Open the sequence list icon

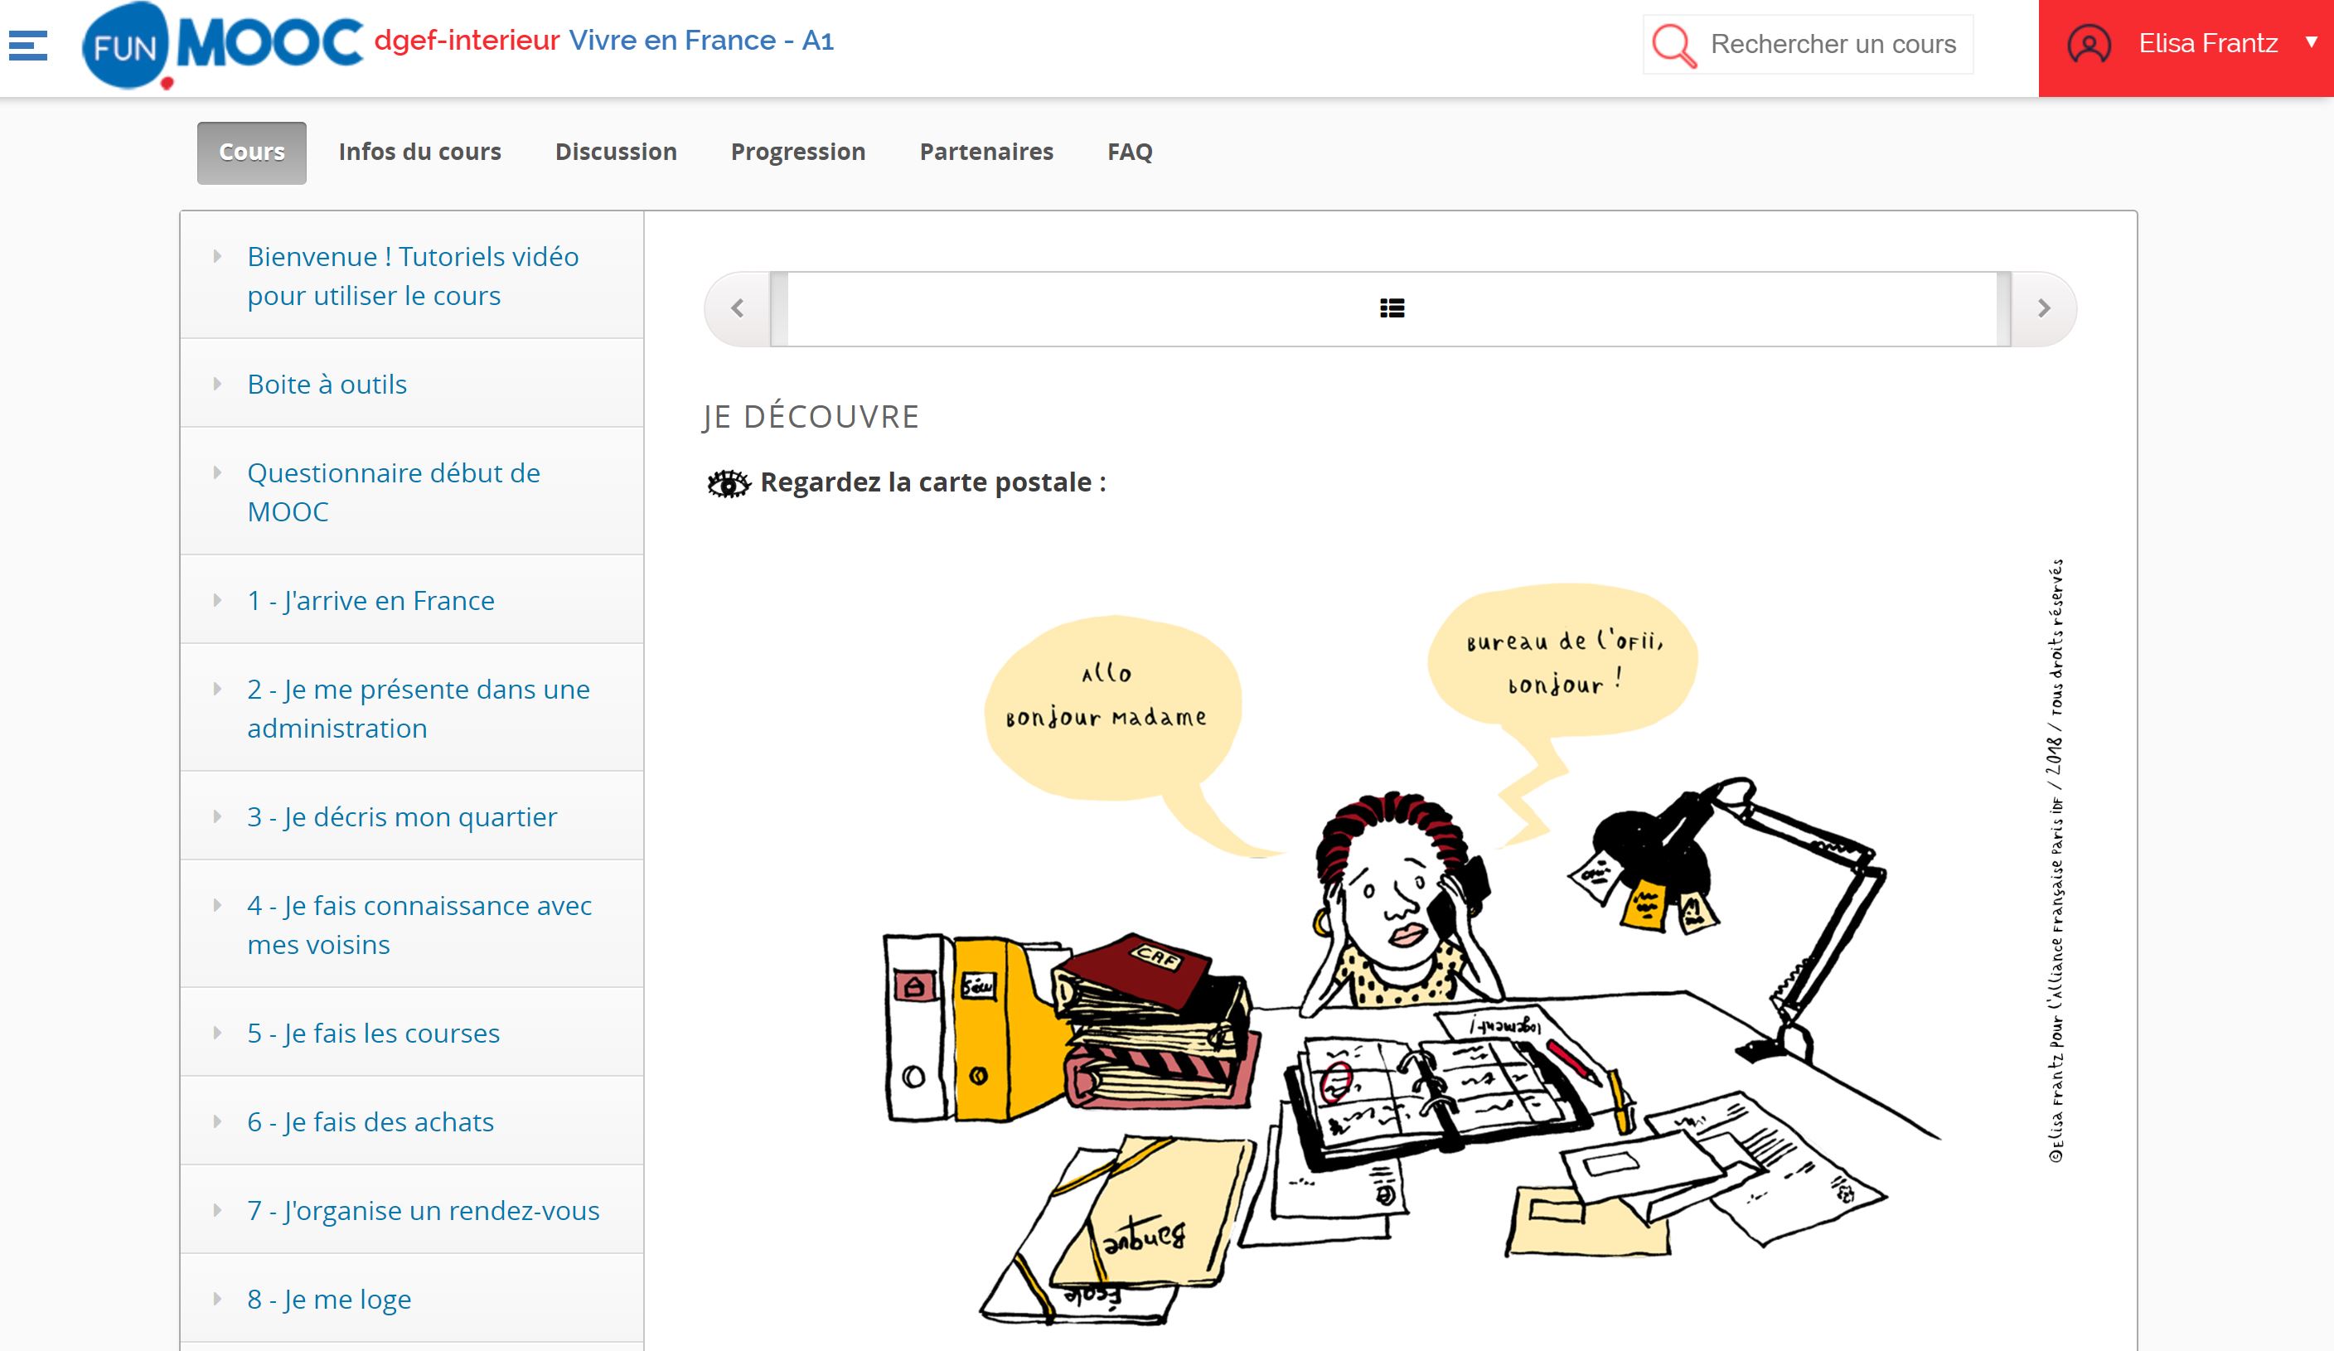[1391, 308]
